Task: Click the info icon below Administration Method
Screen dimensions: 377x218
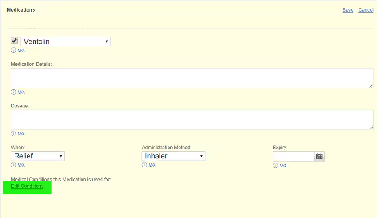Action: [144, 165]
